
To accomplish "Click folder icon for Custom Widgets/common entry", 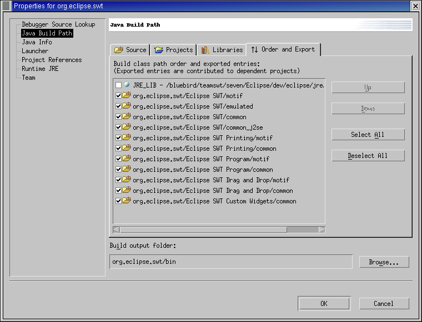I will (x=127, y=200).
